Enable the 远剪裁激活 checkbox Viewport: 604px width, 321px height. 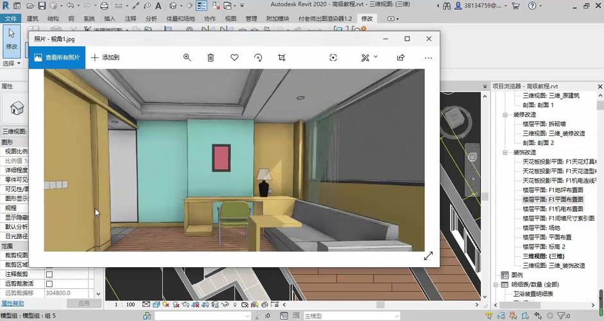(49, 283)
